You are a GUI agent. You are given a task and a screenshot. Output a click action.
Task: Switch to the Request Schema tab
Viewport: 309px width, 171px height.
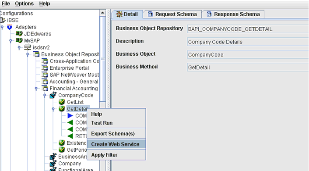tap(172, 14)
